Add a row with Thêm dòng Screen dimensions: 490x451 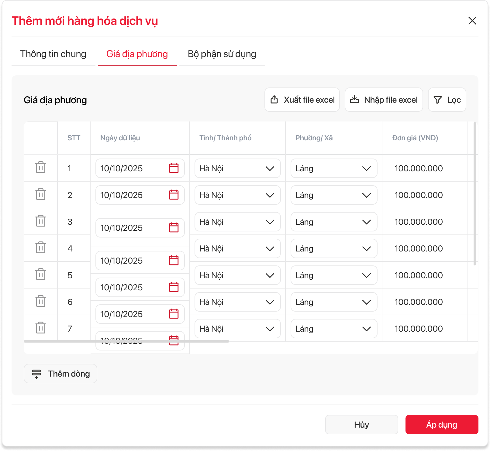(60, 374)
